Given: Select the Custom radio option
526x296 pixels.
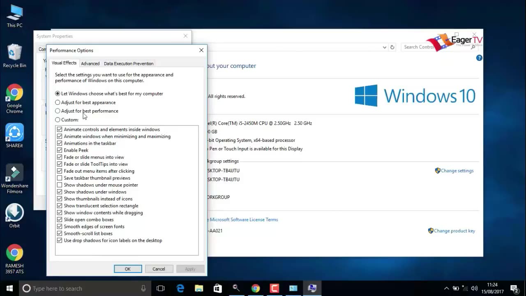Looking at the screenshot, I should click(67, 120).
